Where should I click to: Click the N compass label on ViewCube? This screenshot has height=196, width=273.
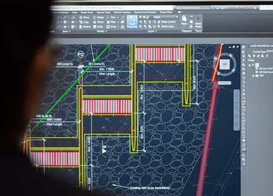click(231, 55)
